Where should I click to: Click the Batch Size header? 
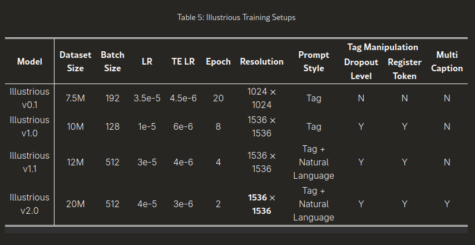click(x=112, y=62)
